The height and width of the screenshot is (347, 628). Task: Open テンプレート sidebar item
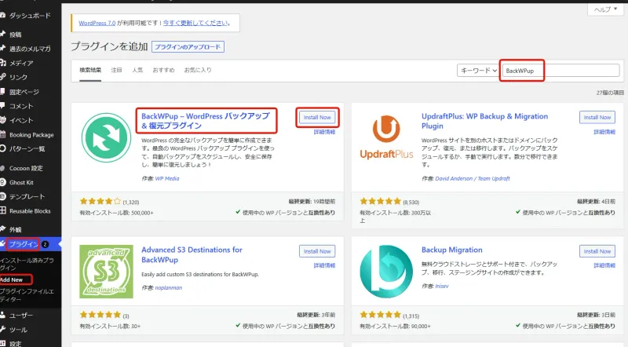(x=27, y=197)
